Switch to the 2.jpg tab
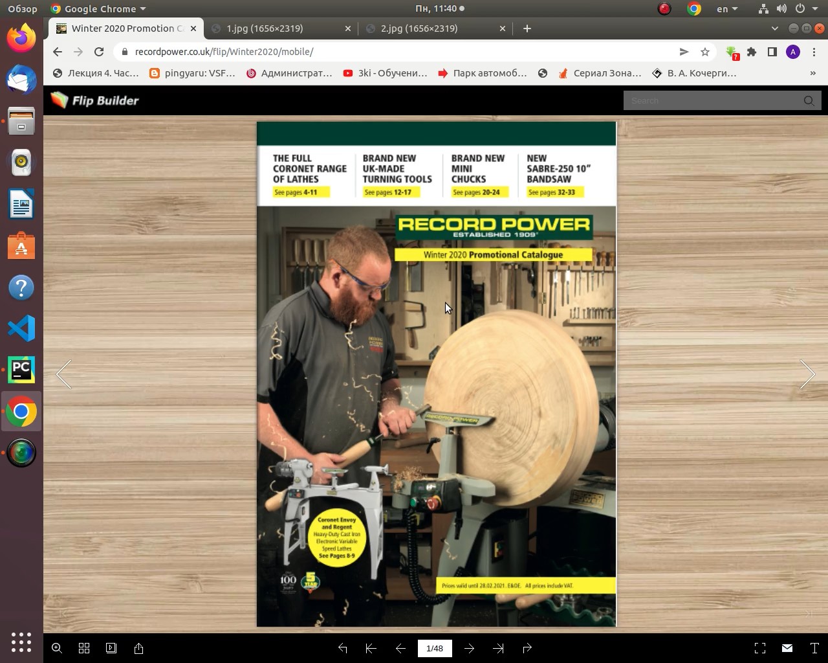This screenshot has height=663, width=828. point(419,28)
